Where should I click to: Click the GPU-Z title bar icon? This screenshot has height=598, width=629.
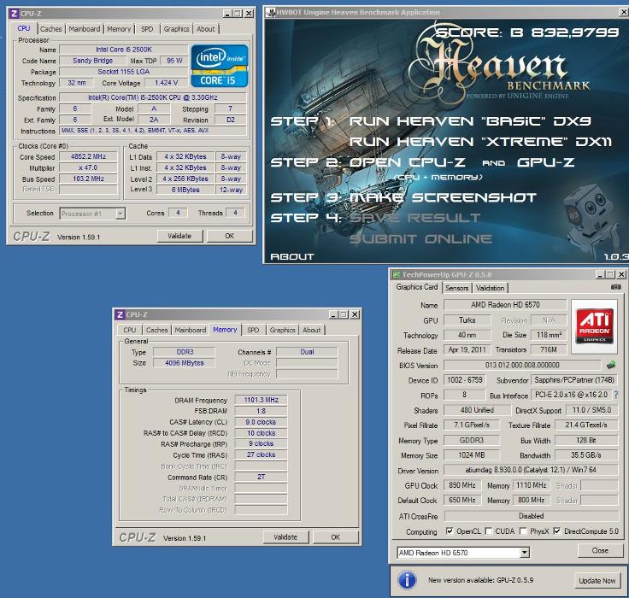[396, 275]
